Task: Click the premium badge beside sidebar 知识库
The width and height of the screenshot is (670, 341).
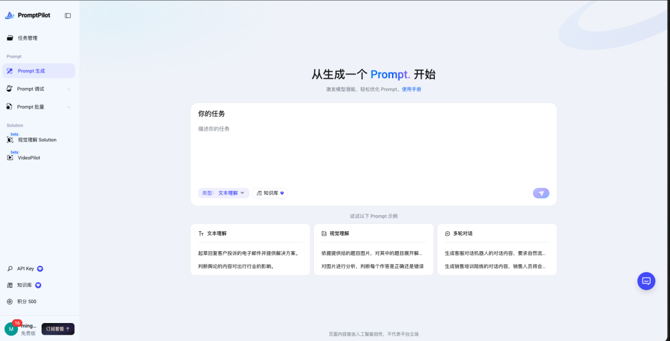Action: coord(38,285)
